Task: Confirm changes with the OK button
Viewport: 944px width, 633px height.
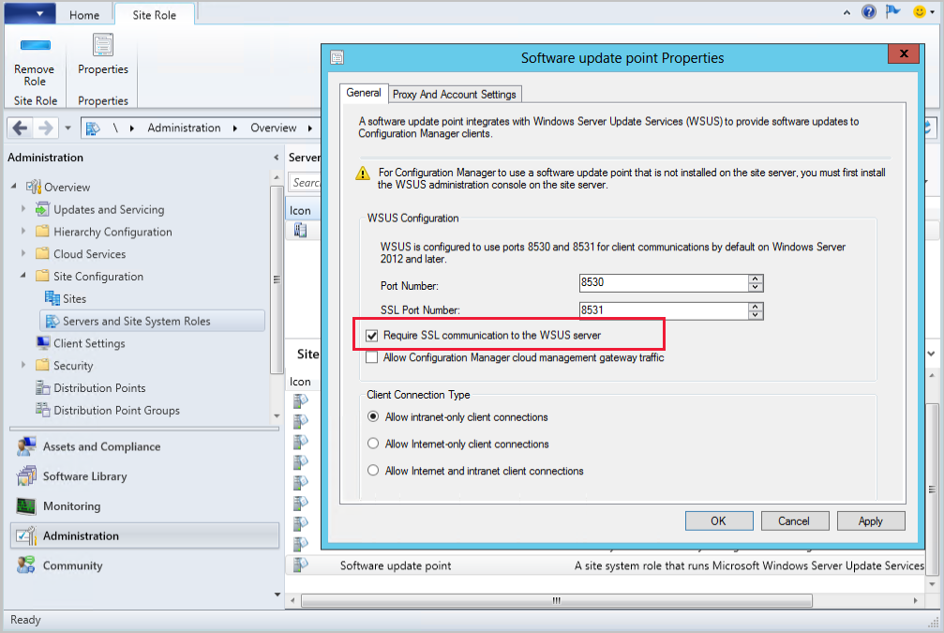Action: tap(718, 520)
